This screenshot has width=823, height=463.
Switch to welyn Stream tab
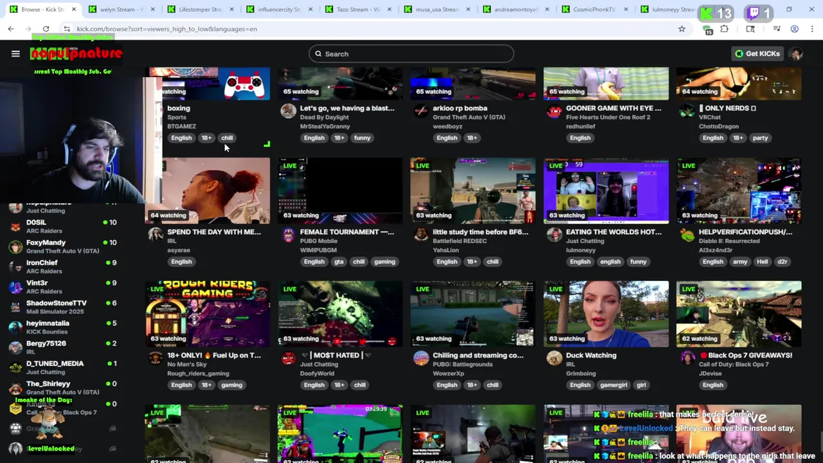pos(122,10)
